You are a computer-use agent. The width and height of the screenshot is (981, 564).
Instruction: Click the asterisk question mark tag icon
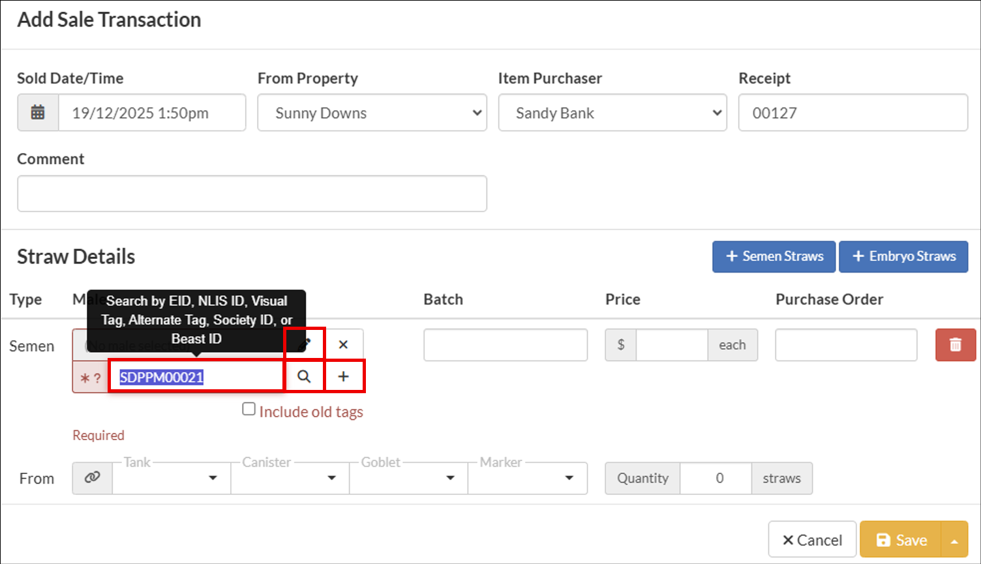(91, 378)
